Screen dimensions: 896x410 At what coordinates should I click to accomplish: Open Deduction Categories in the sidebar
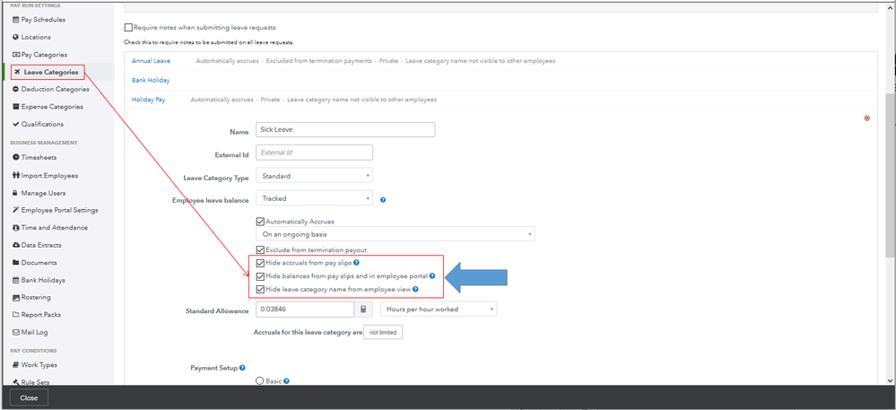(55, 89)
